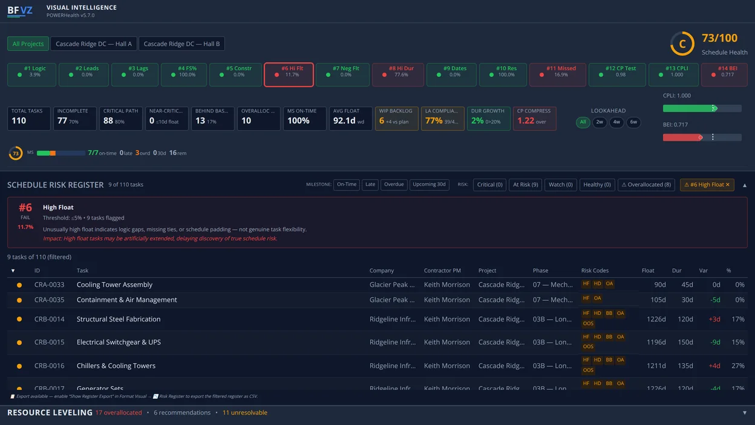
Task: Collapse the Schedule Risk Register panel
Action: tap(745, 185)
